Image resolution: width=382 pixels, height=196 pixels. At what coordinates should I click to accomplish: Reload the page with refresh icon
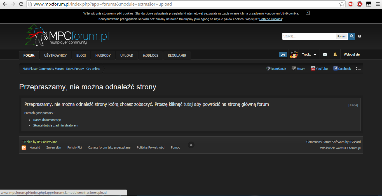pyautogui.click(x=21, y=4)
